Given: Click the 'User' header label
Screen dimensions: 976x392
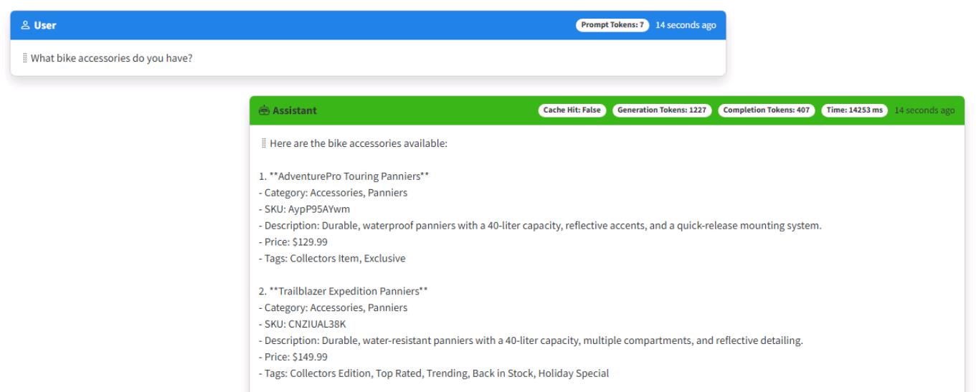Looking at the screenshot, I should click(x=45, y=25).
